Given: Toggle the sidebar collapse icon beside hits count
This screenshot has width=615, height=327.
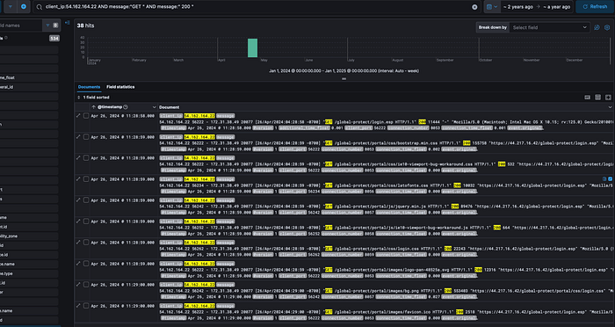Looking at the screenshot, I should click(68, 23).
